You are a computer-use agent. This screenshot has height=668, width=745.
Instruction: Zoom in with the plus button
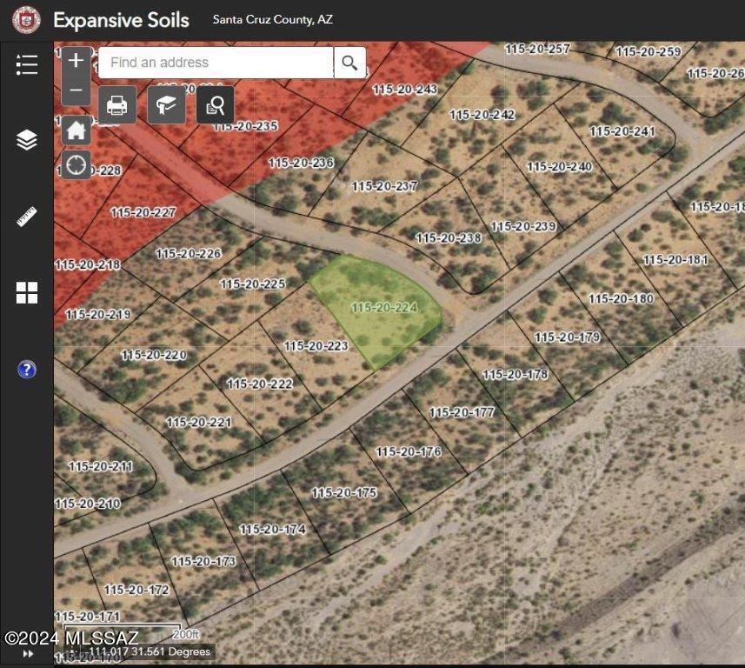point(76,61)
